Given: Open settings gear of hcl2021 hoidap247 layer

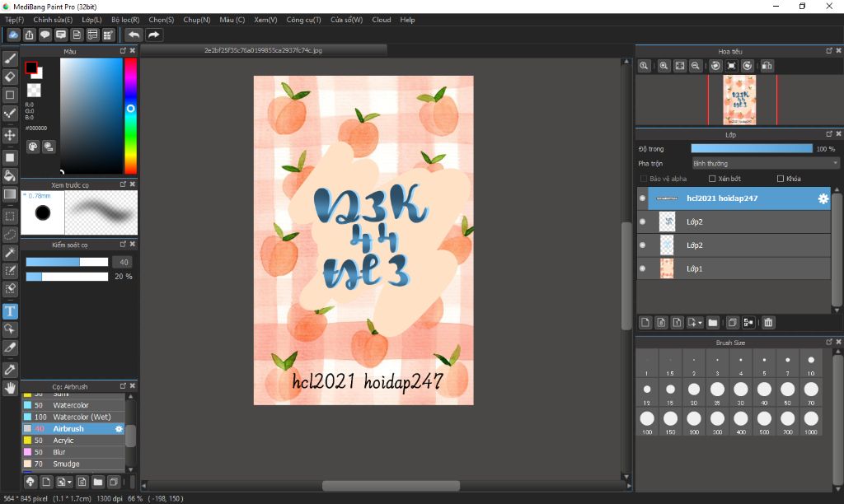Looking at the screenshot, I should pos(823,198).
